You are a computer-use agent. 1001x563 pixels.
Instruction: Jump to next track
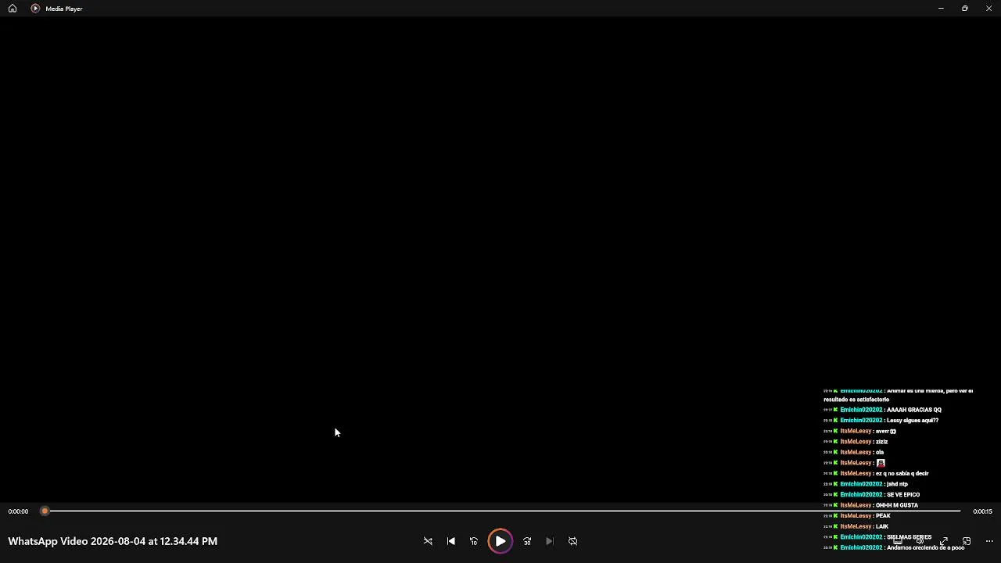tap(550, 541)
